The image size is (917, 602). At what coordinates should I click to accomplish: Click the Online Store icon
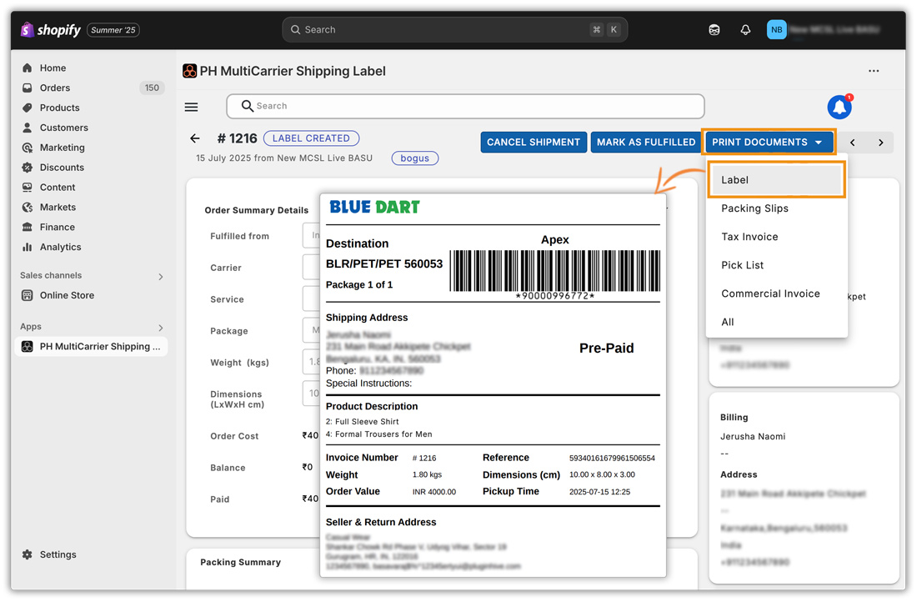click(27, 295)
